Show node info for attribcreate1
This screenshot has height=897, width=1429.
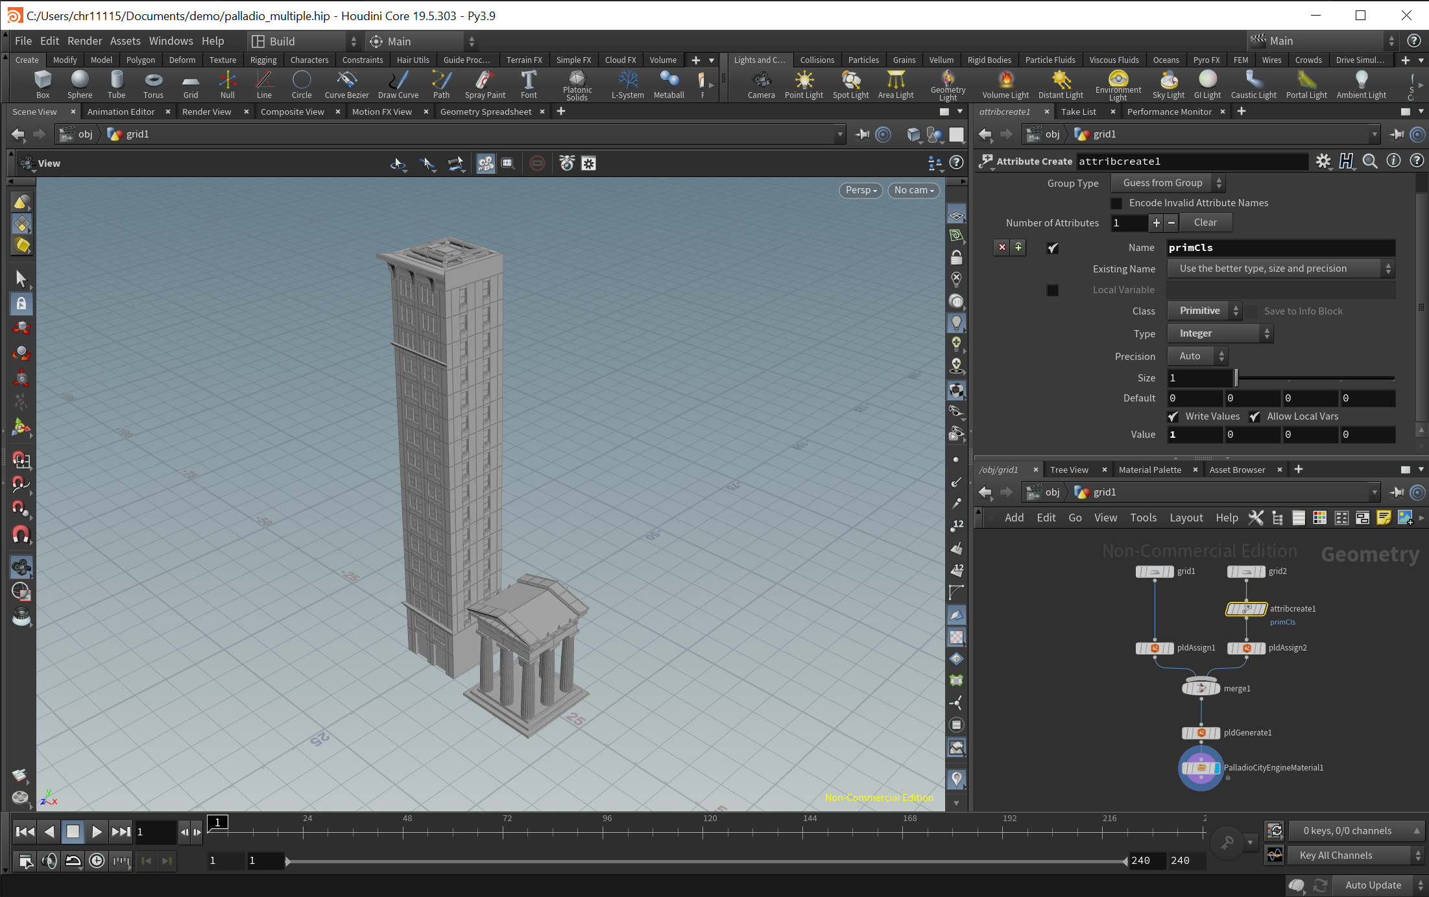[1393, 161]
